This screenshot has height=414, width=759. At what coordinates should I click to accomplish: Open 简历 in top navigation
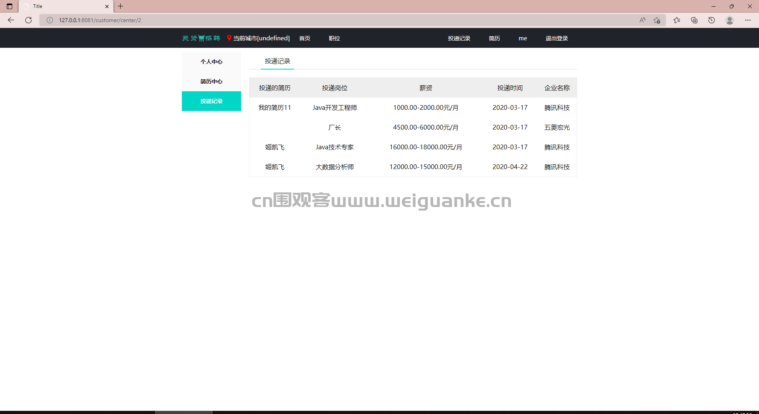[494, 38]
